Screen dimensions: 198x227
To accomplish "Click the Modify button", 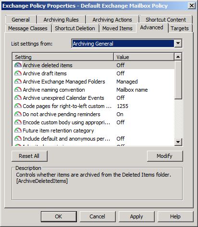I will point(165,156).
